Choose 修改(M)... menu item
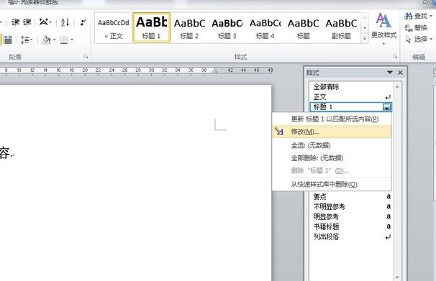 (x=332, y=132)
